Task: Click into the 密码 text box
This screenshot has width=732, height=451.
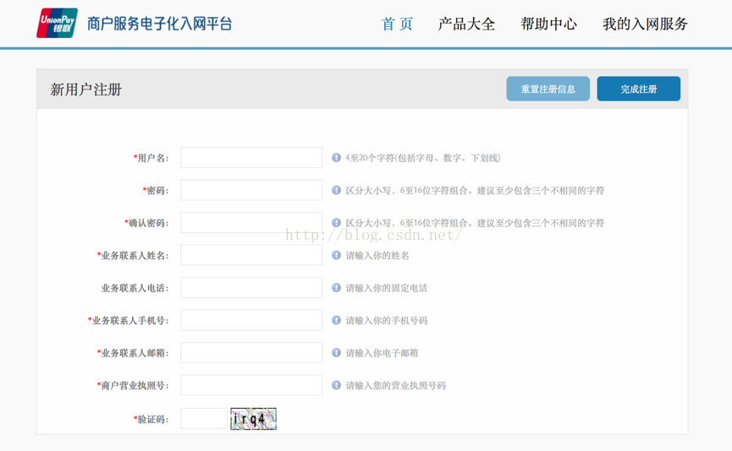Action: pos(251,190)
